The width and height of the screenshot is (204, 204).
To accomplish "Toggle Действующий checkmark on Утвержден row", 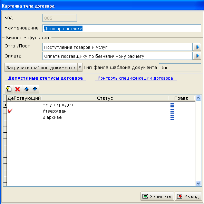I will point(10,111).
